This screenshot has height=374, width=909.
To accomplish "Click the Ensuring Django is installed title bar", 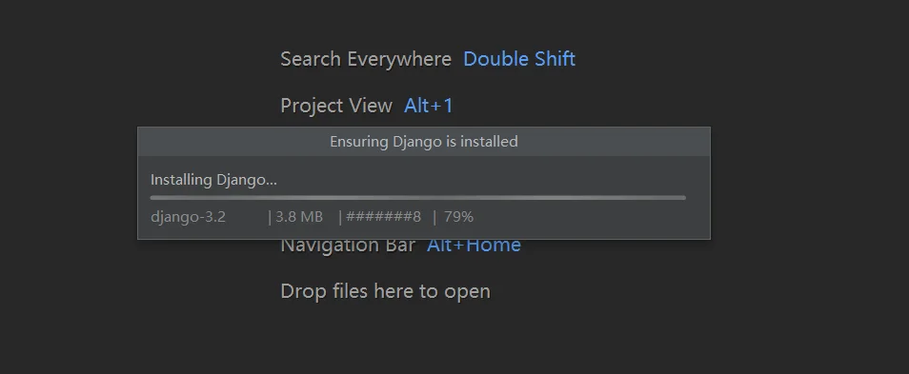I will click(x=424, y=141).
